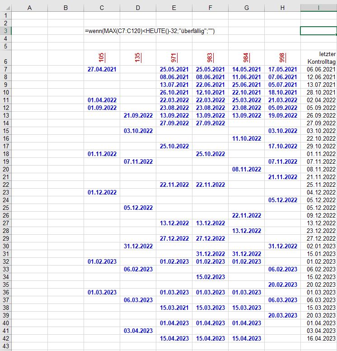Select column D header
Screen dimensions: 337x351
[x=138, y=8]
